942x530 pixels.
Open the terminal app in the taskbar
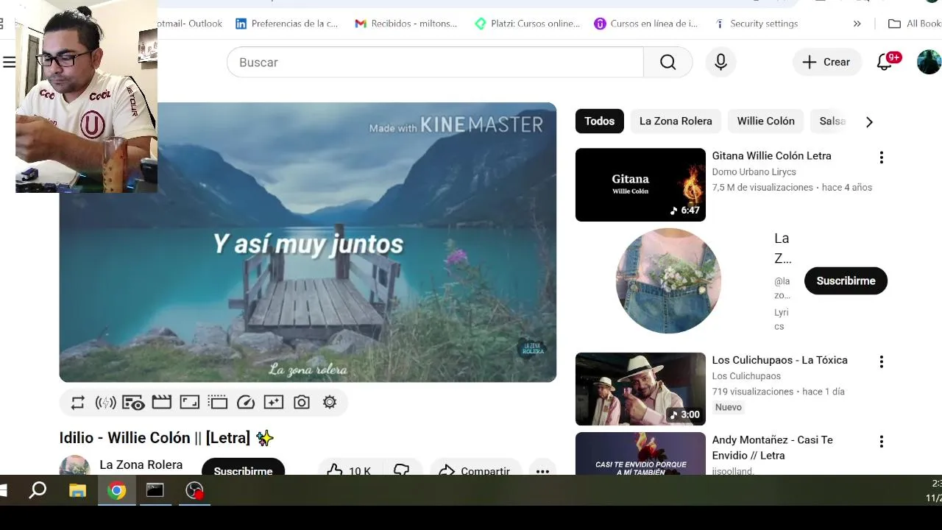pyautogui.click(x=155, y=490)
